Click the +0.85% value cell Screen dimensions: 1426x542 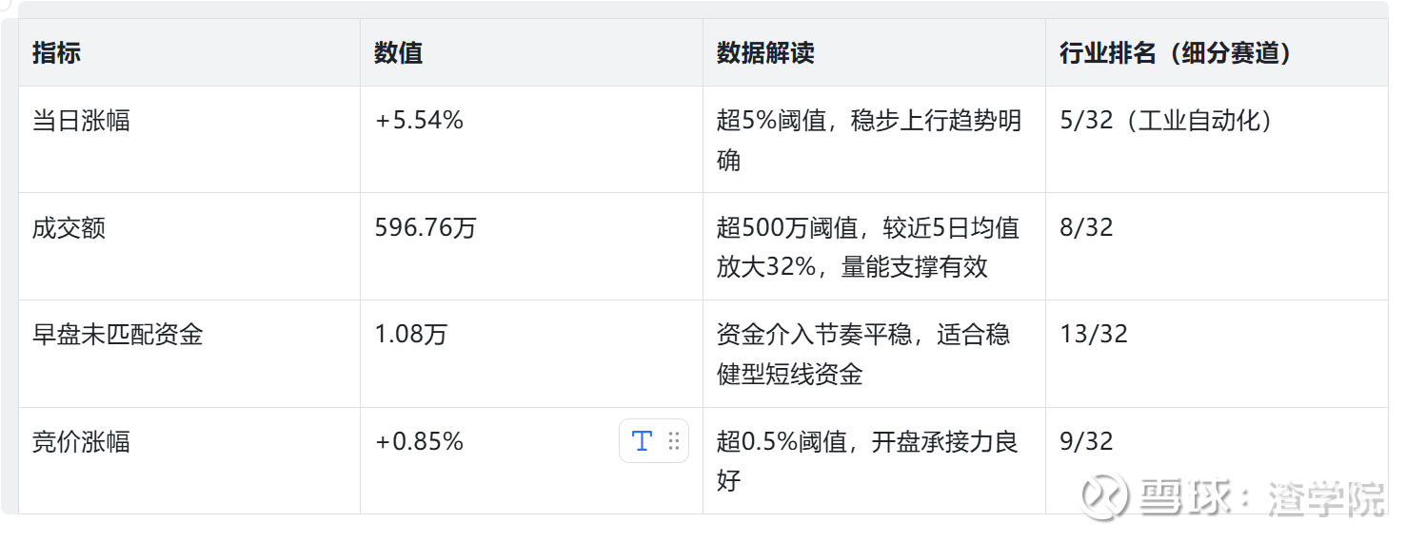(x=419, y=442)
